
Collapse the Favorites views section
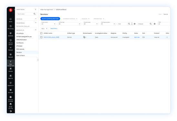[x=36, y=23]
